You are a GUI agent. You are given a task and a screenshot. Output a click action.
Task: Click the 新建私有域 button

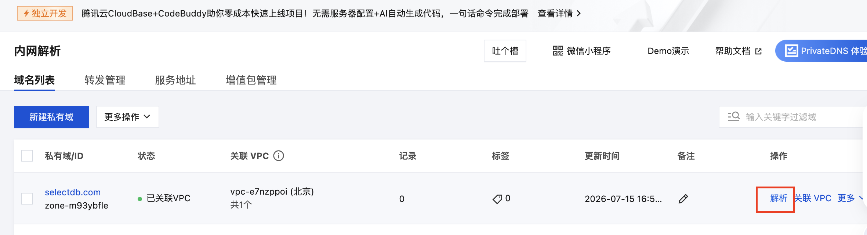click(x=51, y=117)
